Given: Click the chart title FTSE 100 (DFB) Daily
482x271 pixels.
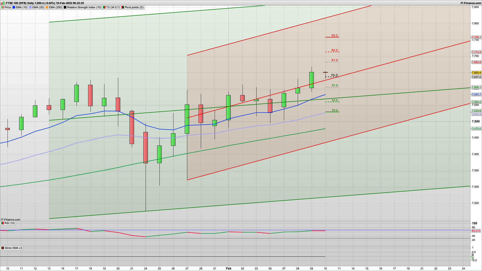Looking at the screenshot, I should point(19,3).
